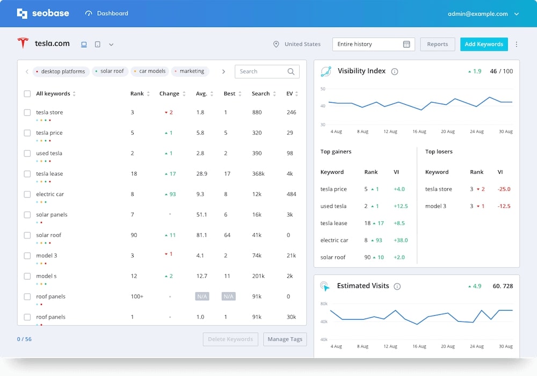537x376 pixels.
Task: Click the seobase logo icon
Action: pyautogui.click(x=22, y=13)
